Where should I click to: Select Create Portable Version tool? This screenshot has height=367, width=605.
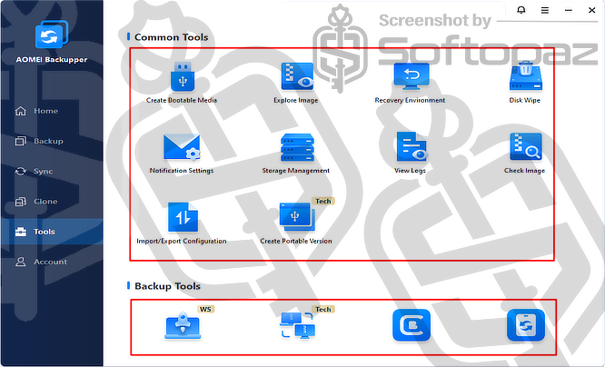[x=296, y=218]
